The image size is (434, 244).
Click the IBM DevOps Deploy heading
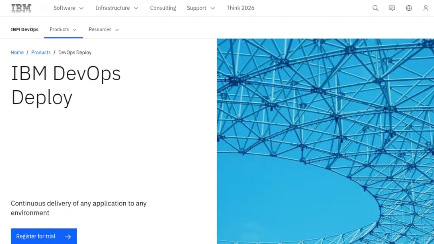coord(66,85)
